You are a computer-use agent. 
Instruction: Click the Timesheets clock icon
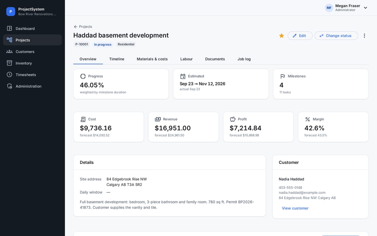pos(9,75)
